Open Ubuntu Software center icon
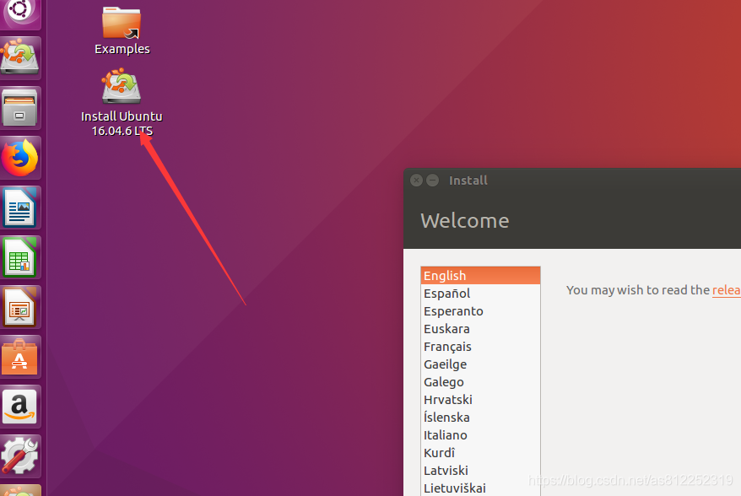 click(20, 357)
